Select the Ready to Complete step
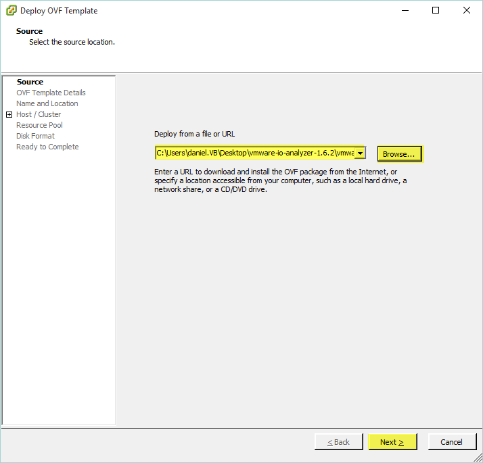The height and width of the screenshot is (463, 483). (x=47, y=147)
